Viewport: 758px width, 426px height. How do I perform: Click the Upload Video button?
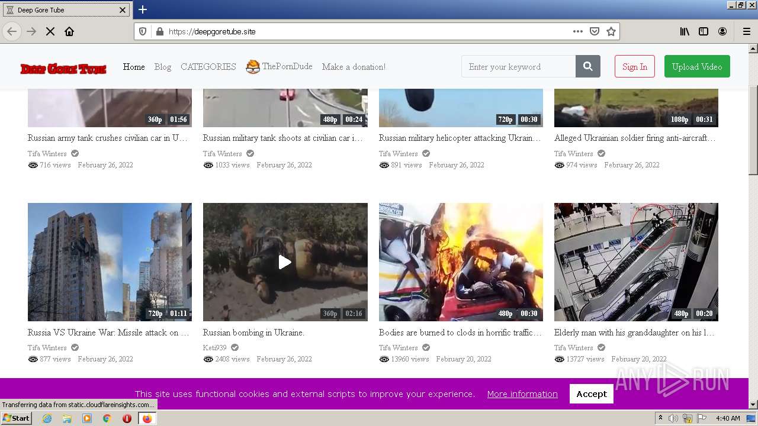click(697, 66)
